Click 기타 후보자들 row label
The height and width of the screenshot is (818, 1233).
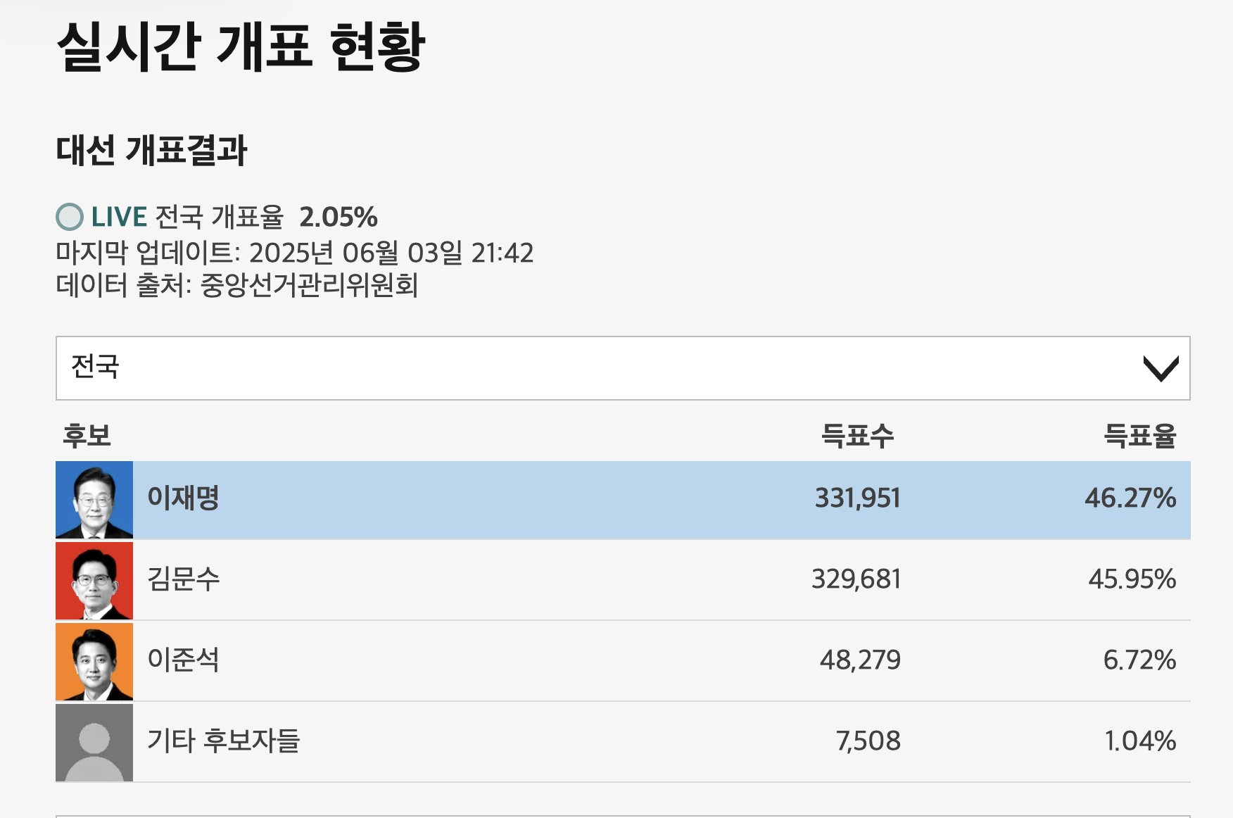(223, 741)
